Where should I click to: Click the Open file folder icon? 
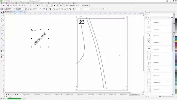click(x=4, y=6)
